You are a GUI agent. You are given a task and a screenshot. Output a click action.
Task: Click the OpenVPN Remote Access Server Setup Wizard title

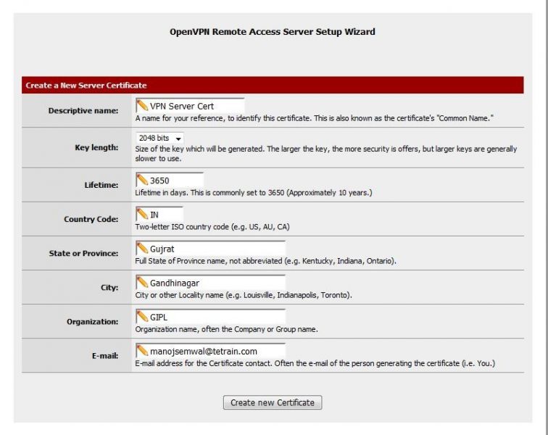coord(273,32)
